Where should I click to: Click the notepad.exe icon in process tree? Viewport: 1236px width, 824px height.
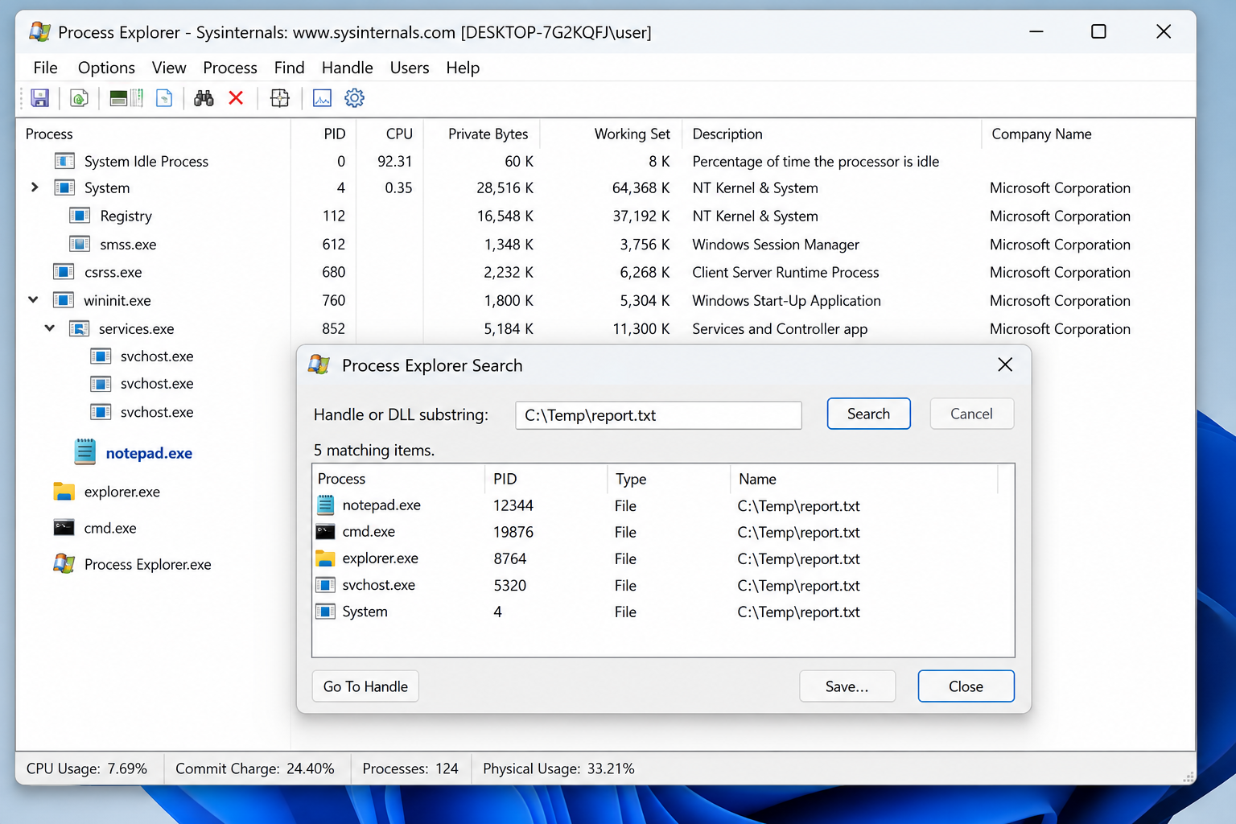[x=84, y=452]
